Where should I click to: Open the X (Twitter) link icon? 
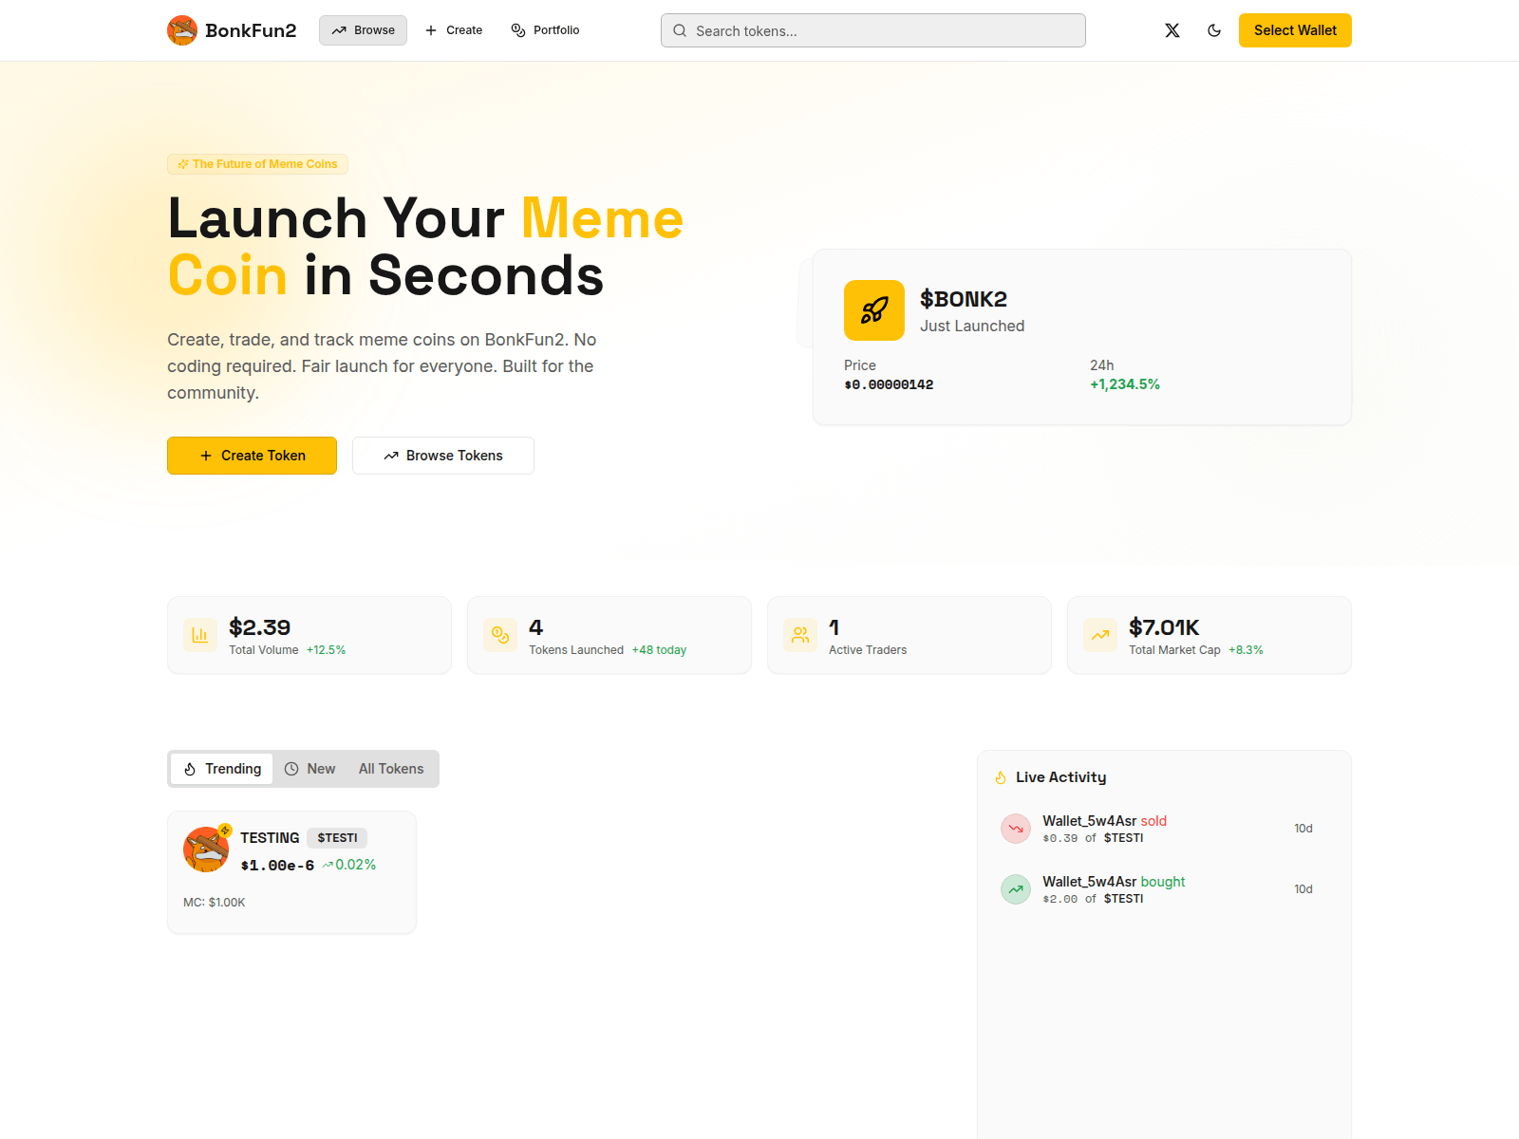pos(1172,30)
